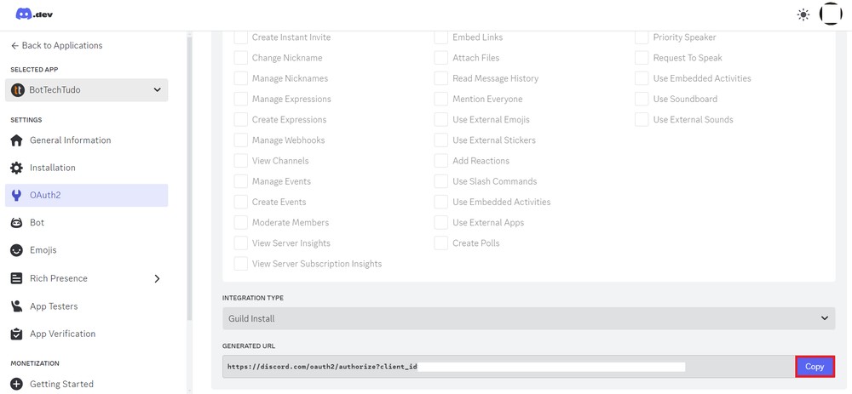Click the Bot robot icon
This screenshot has width=852, height=394.
(x=16, y=223)
